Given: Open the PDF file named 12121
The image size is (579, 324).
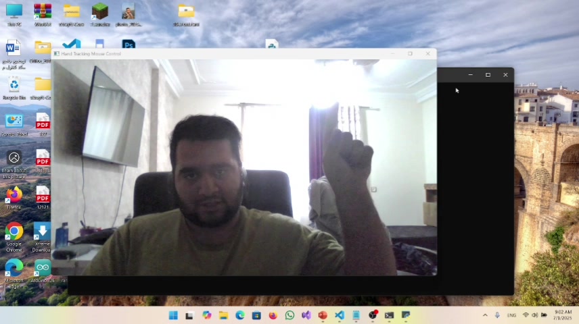Looking at the screenshot, I should click(43, 198).
